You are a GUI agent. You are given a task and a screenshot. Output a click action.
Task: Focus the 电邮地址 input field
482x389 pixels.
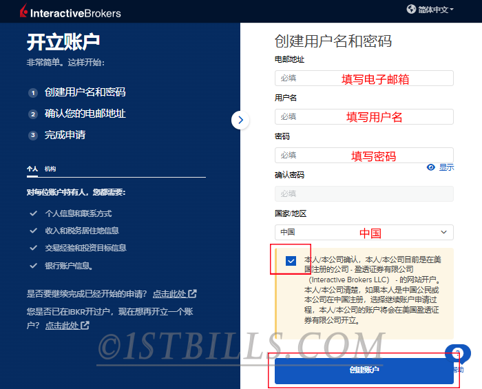(364, 78)
